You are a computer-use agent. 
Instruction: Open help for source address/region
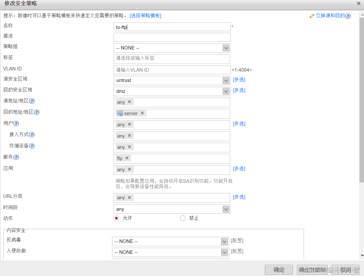tap(32, 101)
